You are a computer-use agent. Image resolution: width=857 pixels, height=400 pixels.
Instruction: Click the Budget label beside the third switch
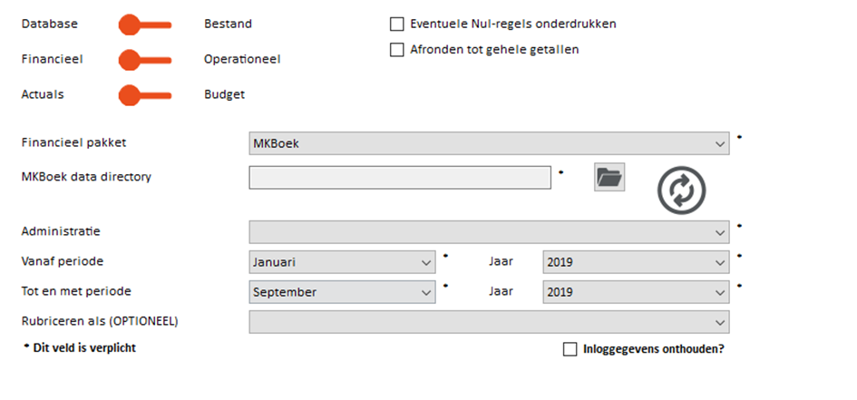[224, 94]
